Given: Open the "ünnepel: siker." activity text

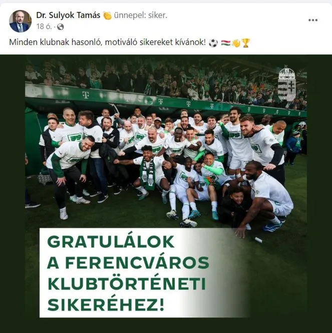Looking at the screenshot, I should click(141, 15).
